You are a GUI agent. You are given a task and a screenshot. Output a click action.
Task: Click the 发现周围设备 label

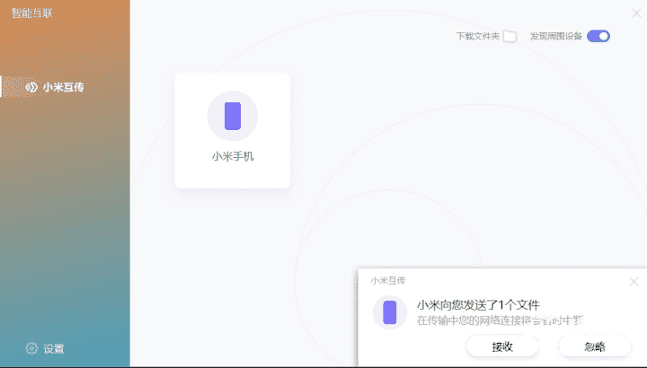point(556,36)
